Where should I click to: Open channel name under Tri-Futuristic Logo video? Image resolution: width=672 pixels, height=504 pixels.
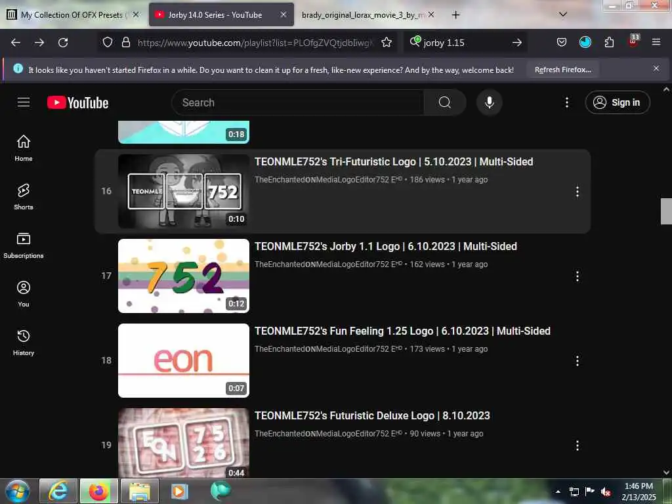[x=328, y=180]
